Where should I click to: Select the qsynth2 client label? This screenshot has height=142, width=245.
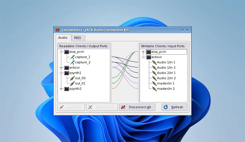(75, 89)
